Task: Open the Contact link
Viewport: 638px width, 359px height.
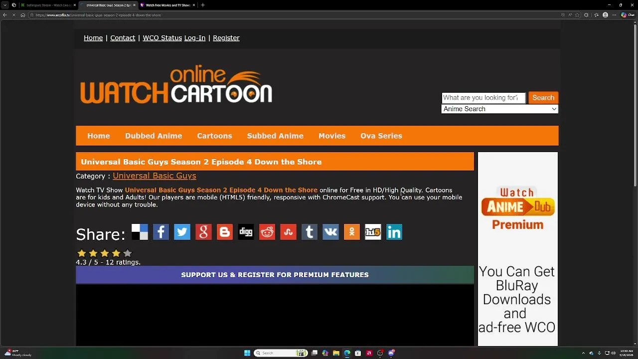Action: pos(123,38)
